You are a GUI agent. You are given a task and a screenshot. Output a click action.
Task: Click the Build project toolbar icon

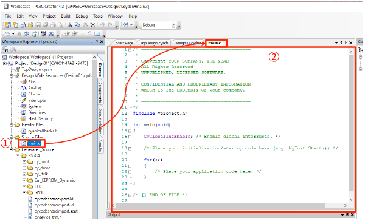7,34
